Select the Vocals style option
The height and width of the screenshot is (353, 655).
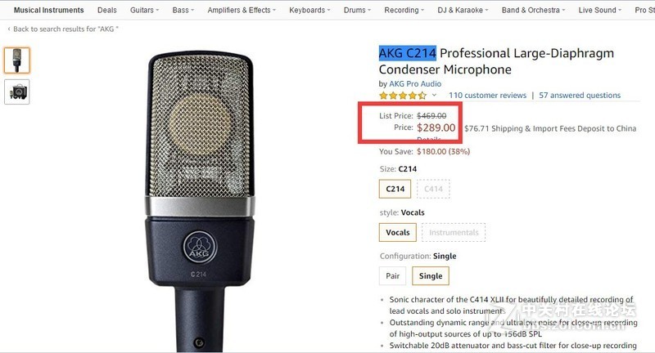click(x=398, y=232)
